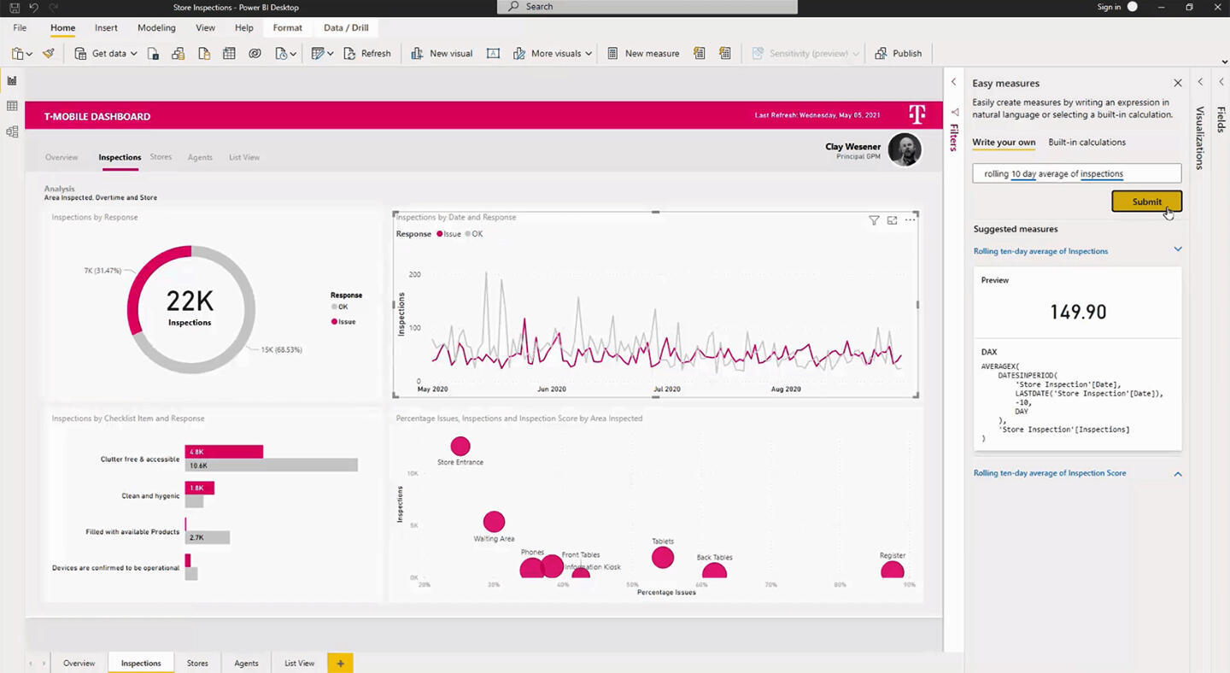Click the grey OK legend dot in line chart
This screenshot has height=673, width=1230.
click(x=468, y=234)
